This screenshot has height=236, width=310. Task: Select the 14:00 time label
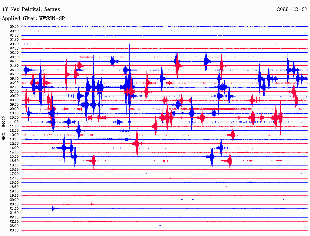click(14, 148)
